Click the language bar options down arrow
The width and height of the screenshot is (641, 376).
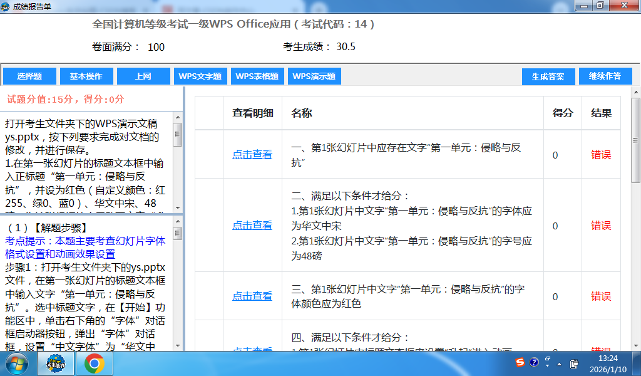(547, 366)
